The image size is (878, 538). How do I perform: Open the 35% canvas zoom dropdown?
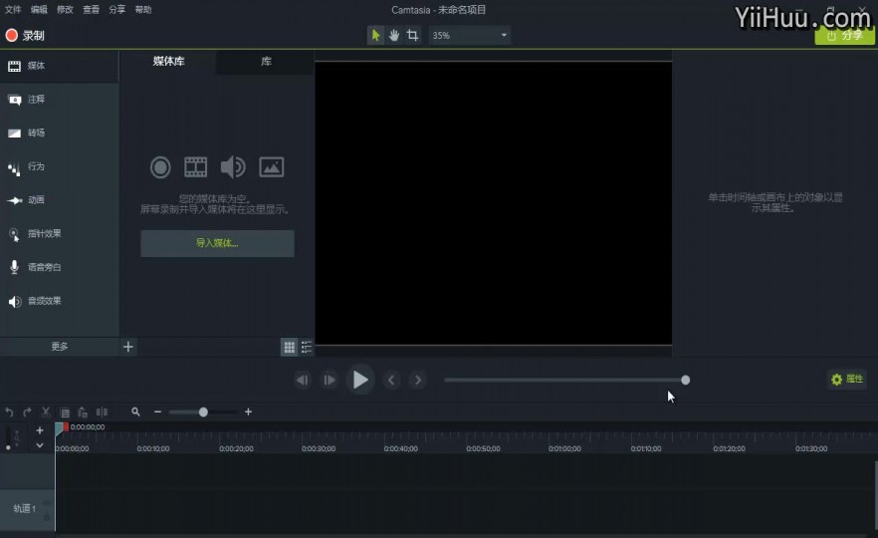[469, 35]
